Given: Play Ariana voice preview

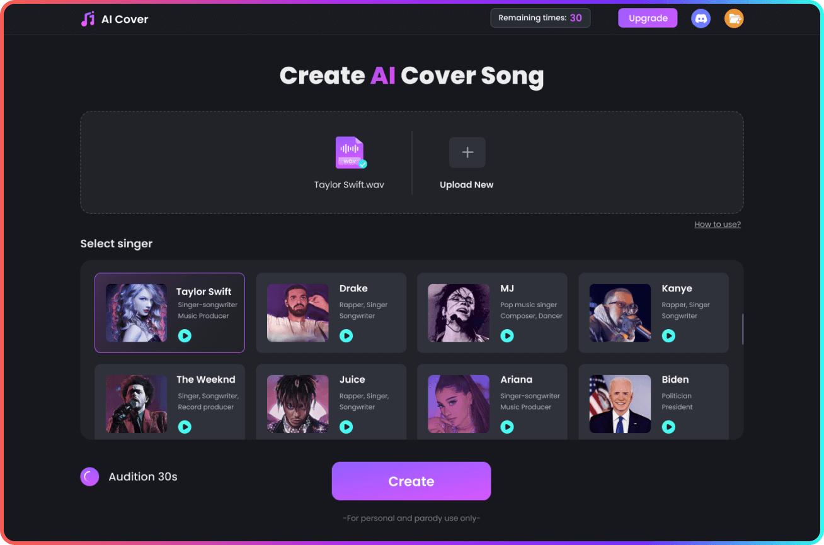Looking at the screenshot, I should pos(507,427).
